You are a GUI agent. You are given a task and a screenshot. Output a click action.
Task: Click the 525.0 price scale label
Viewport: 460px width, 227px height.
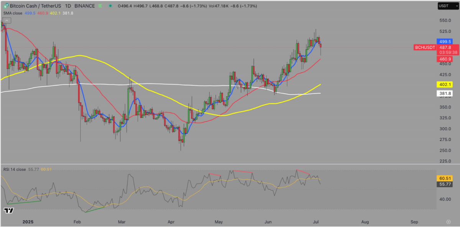point(445,31)
